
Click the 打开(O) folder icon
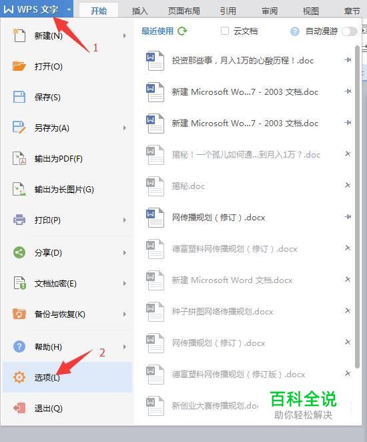[x=19, y=66]
